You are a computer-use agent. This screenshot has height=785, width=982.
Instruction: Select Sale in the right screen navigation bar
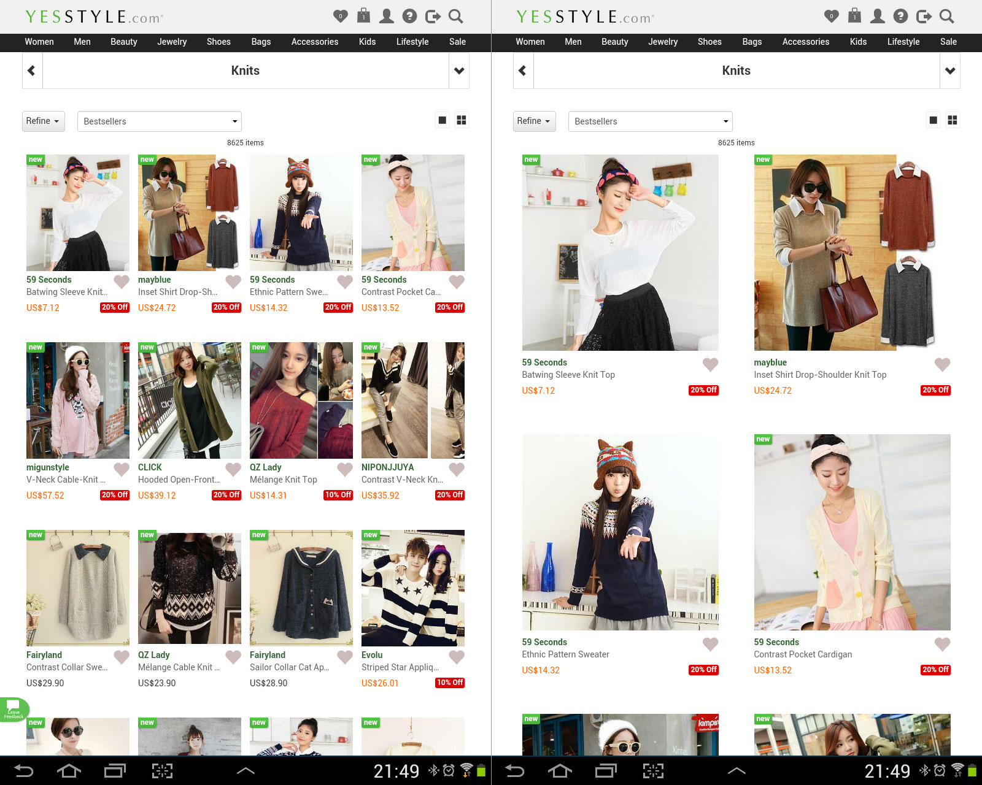pos(948,42)
